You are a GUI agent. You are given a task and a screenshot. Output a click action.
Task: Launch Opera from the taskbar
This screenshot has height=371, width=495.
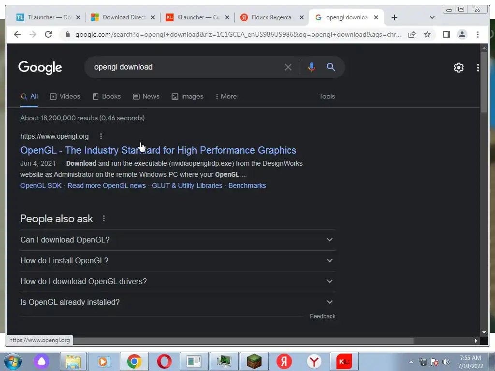tap(164, 361)
